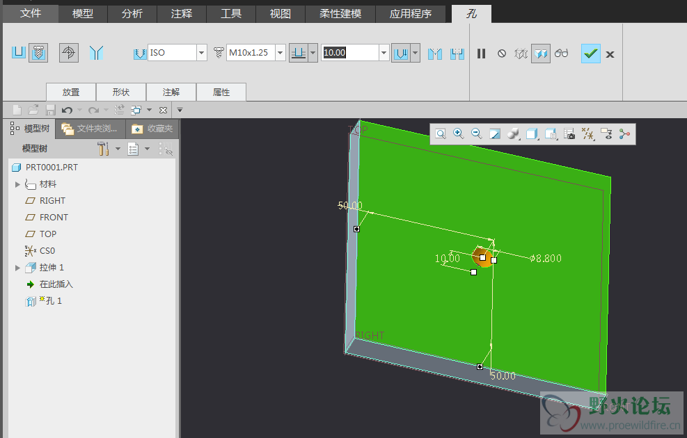Click the repaint screen icon

click(495, 134)
